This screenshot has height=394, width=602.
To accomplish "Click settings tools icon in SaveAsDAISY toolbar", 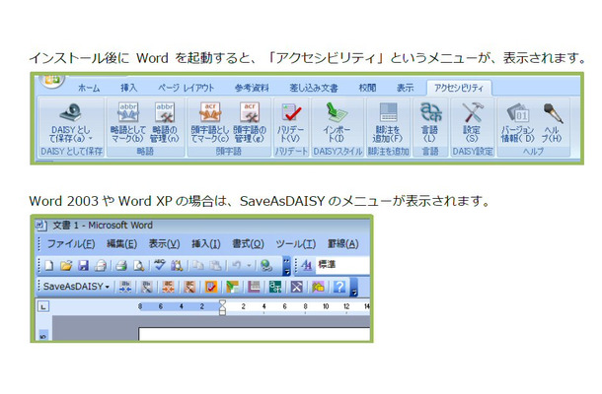I will pos(297,287).
